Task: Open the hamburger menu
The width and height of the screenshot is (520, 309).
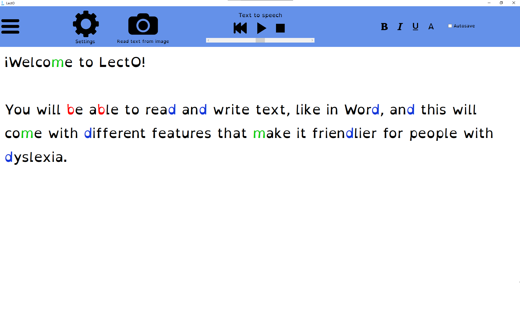Action: point(10,26)
